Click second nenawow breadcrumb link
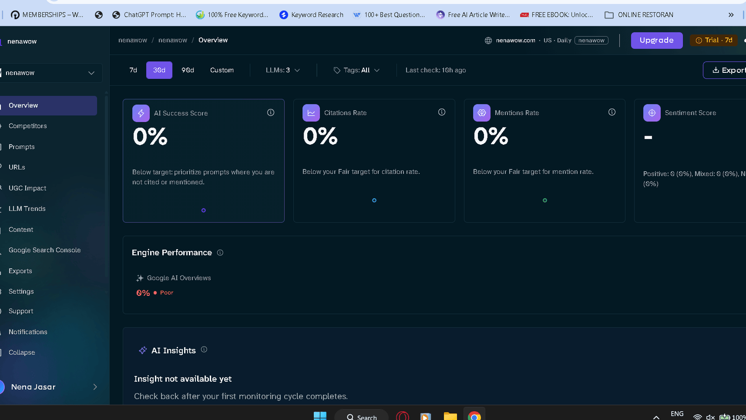This screenshot has height=420, width=746. pyautogui.click(x=173, y=40)
